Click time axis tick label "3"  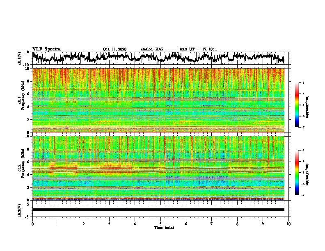pyautogui.click(x=109, y=224)
